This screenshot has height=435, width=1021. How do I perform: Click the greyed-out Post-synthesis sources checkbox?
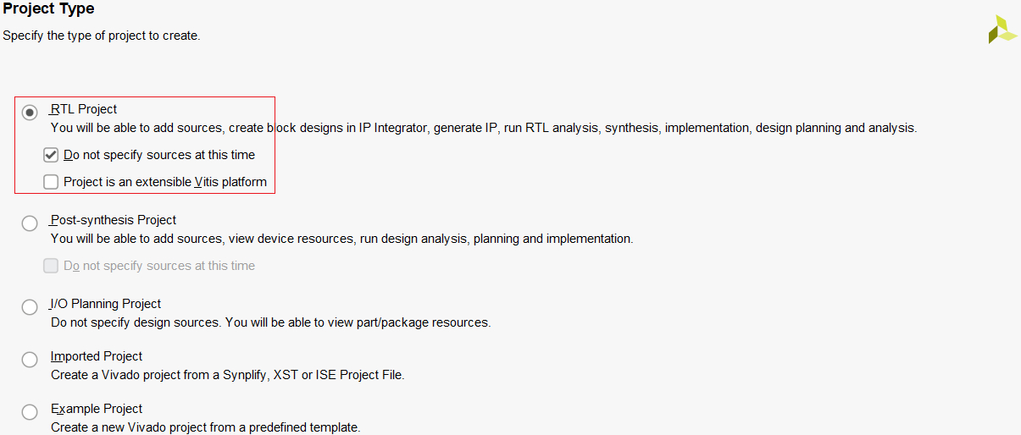tap(52, 266)
